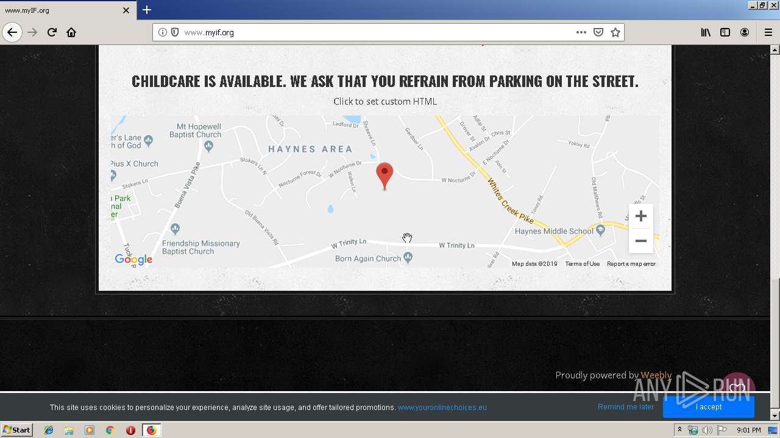Click Haynes Middle School map marker

tap(601, 230)
